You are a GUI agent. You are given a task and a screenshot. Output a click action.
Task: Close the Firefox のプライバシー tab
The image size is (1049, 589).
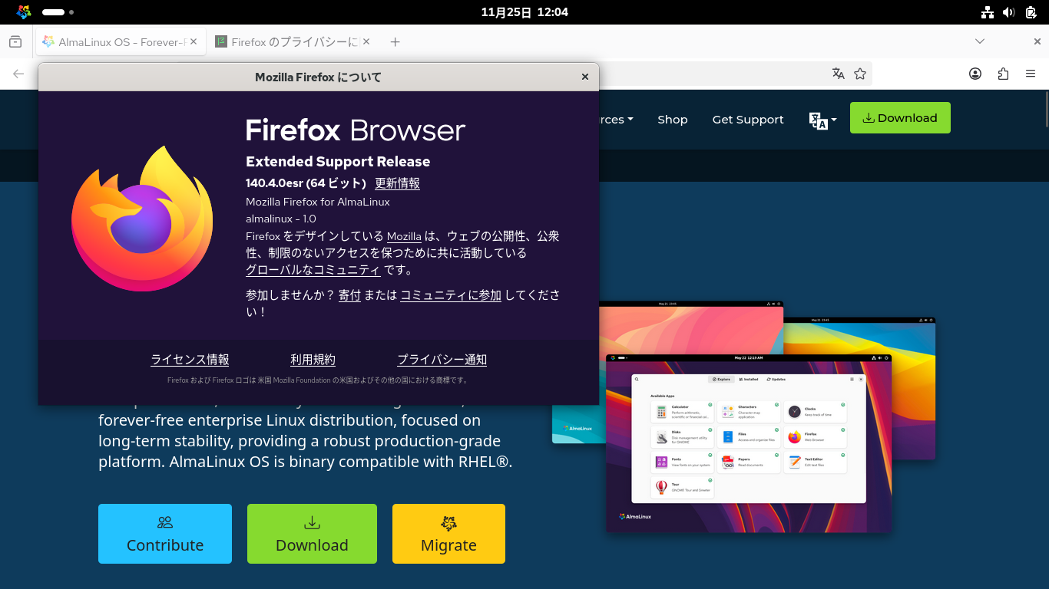(366, 42)
